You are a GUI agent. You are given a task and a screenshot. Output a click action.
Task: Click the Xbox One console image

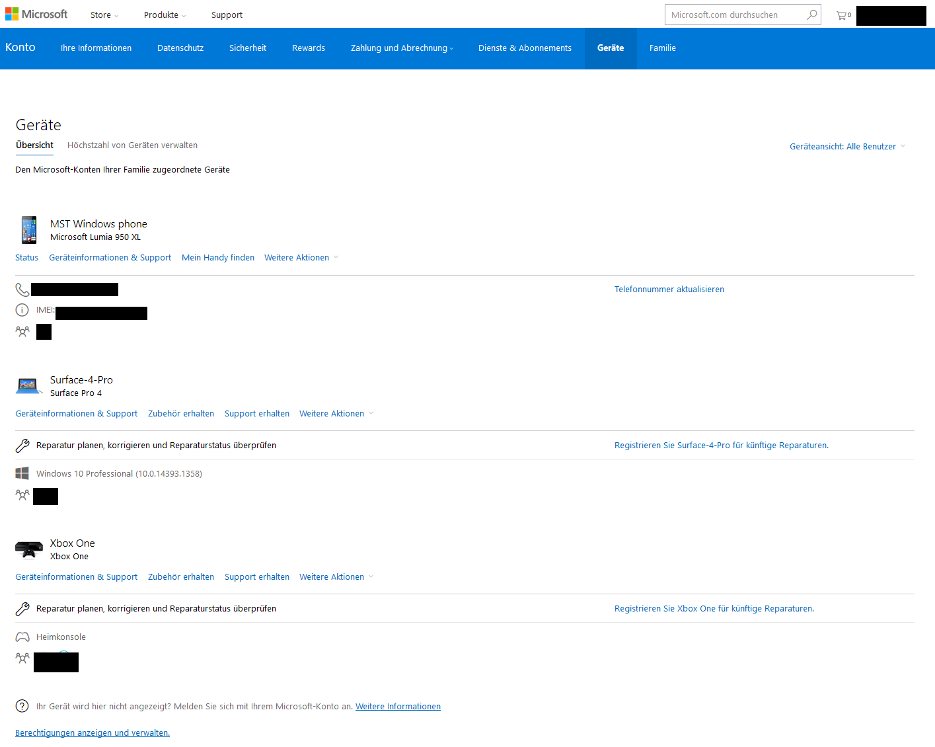pyautogui.click(x=29, y=549)
